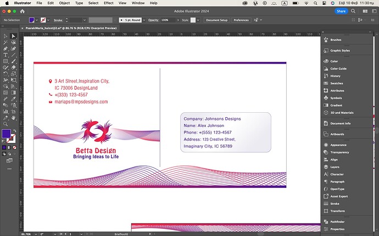Open the search in the title bar

click(353, 11)
